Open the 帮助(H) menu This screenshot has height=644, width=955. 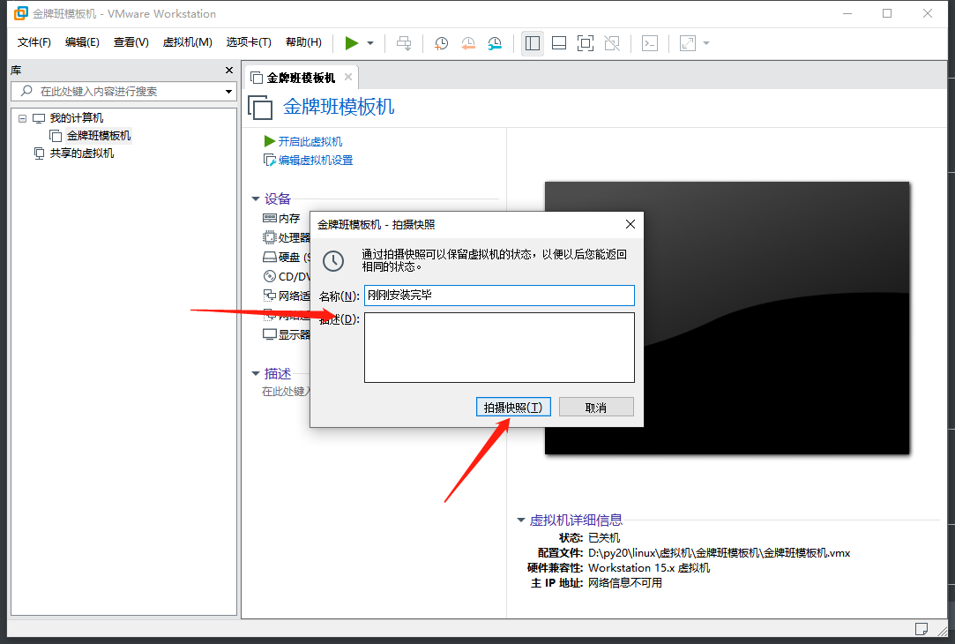pos(303,42)
